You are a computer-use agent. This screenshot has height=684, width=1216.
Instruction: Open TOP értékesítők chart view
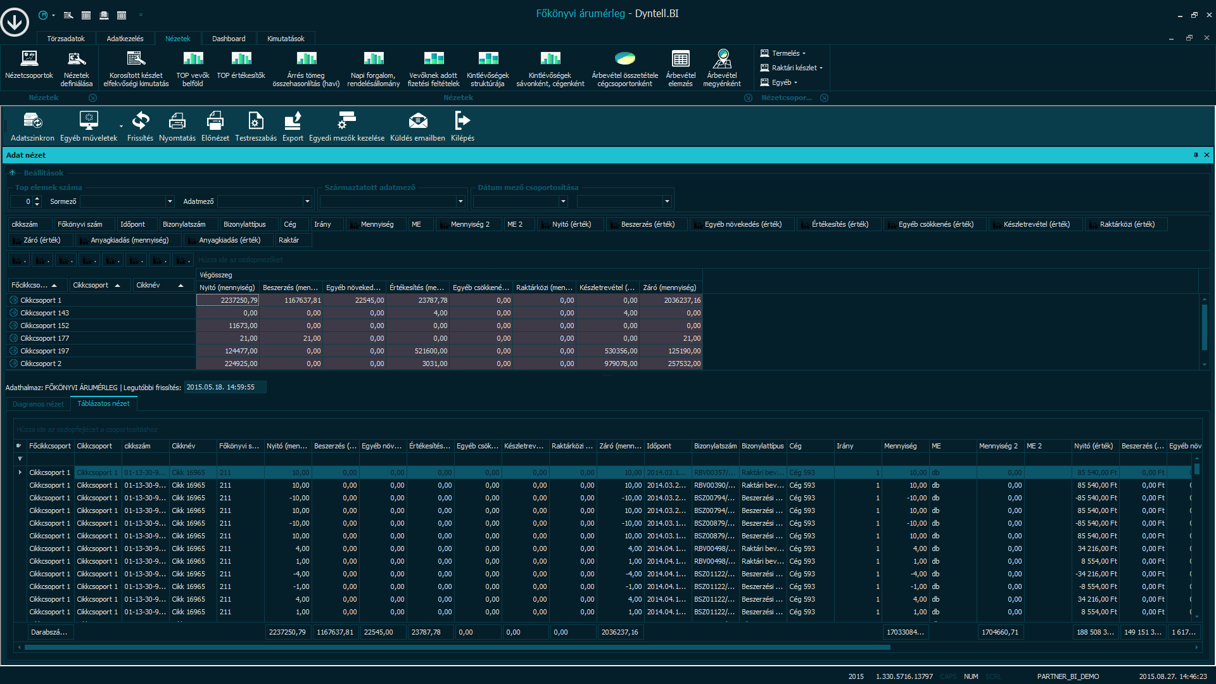(x=241, y=65)
